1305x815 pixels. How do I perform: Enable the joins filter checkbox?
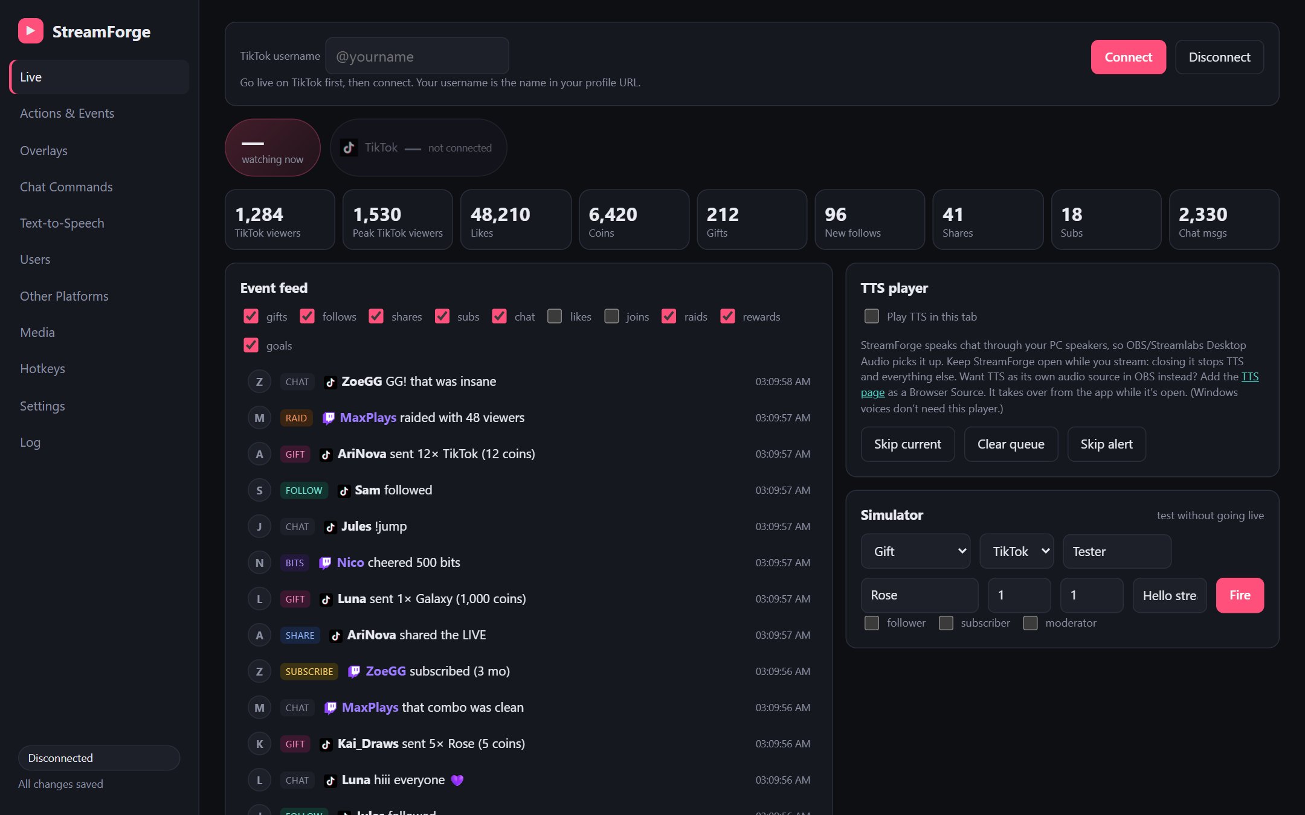coord(611,316)
